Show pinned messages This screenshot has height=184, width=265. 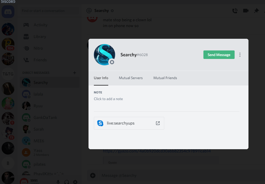[256, 11]
